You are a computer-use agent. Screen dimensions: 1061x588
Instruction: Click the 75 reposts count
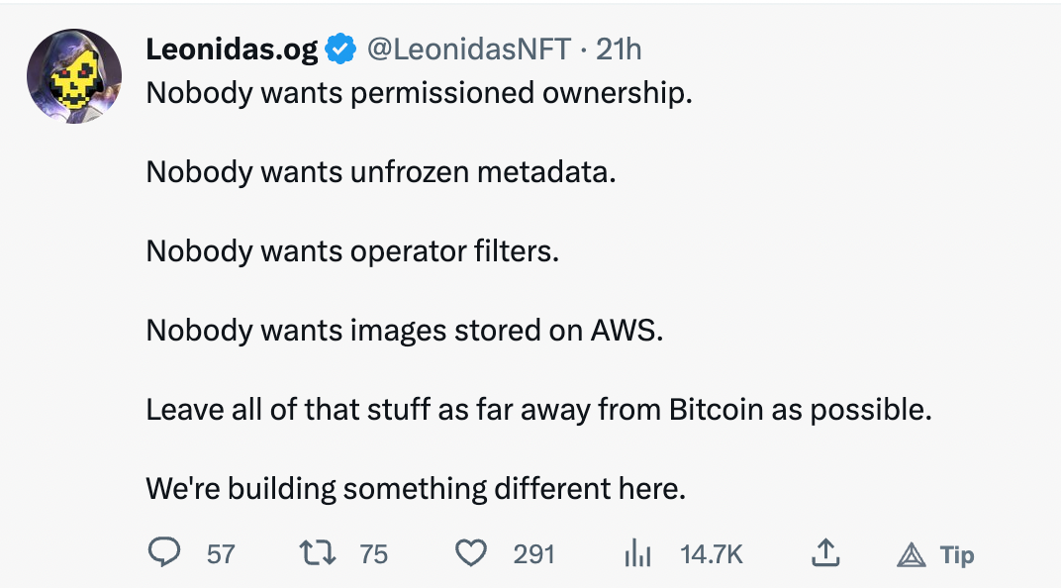click(x=373, y=554)
